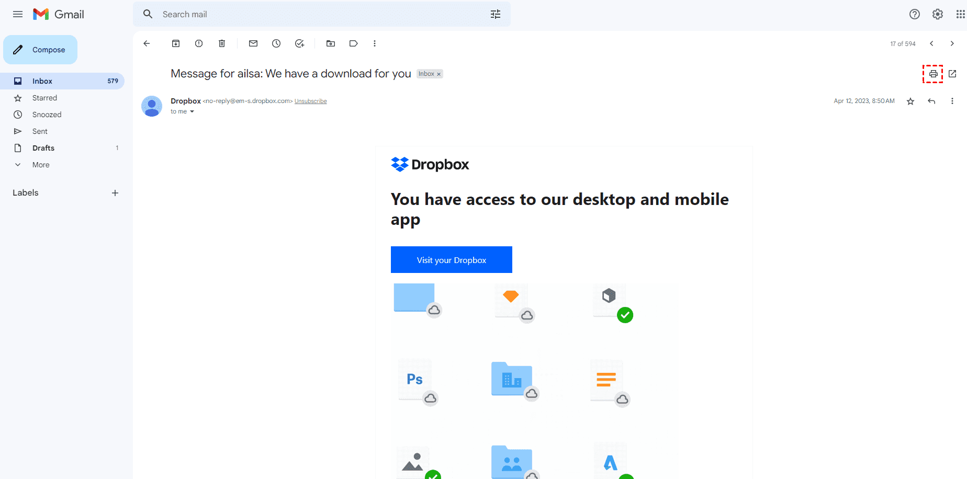Expand the 'to me' recipient details
The height and width of the screenshot is (479, 967).
coord(192,111)
